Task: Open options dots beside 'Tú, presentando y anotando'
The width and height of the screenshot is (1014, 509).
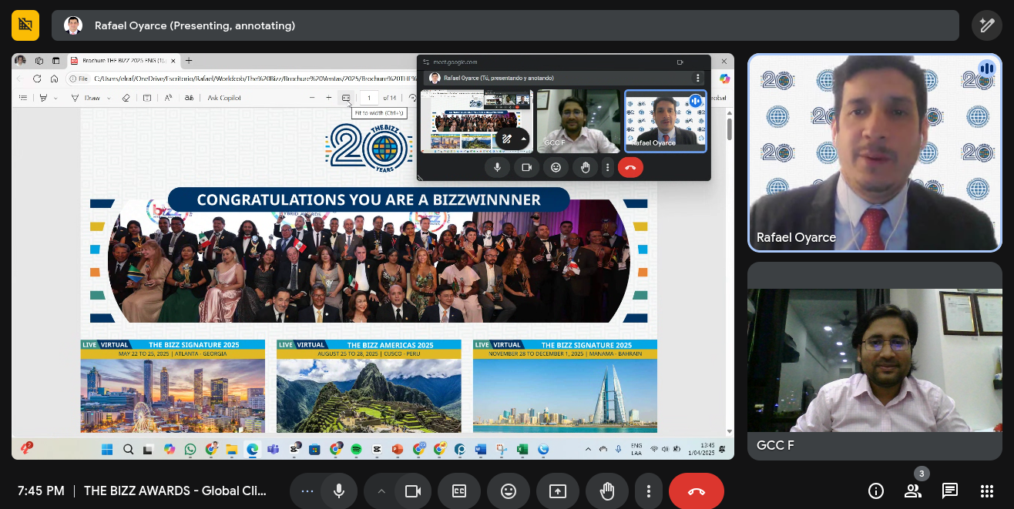Action: (698, 78)
